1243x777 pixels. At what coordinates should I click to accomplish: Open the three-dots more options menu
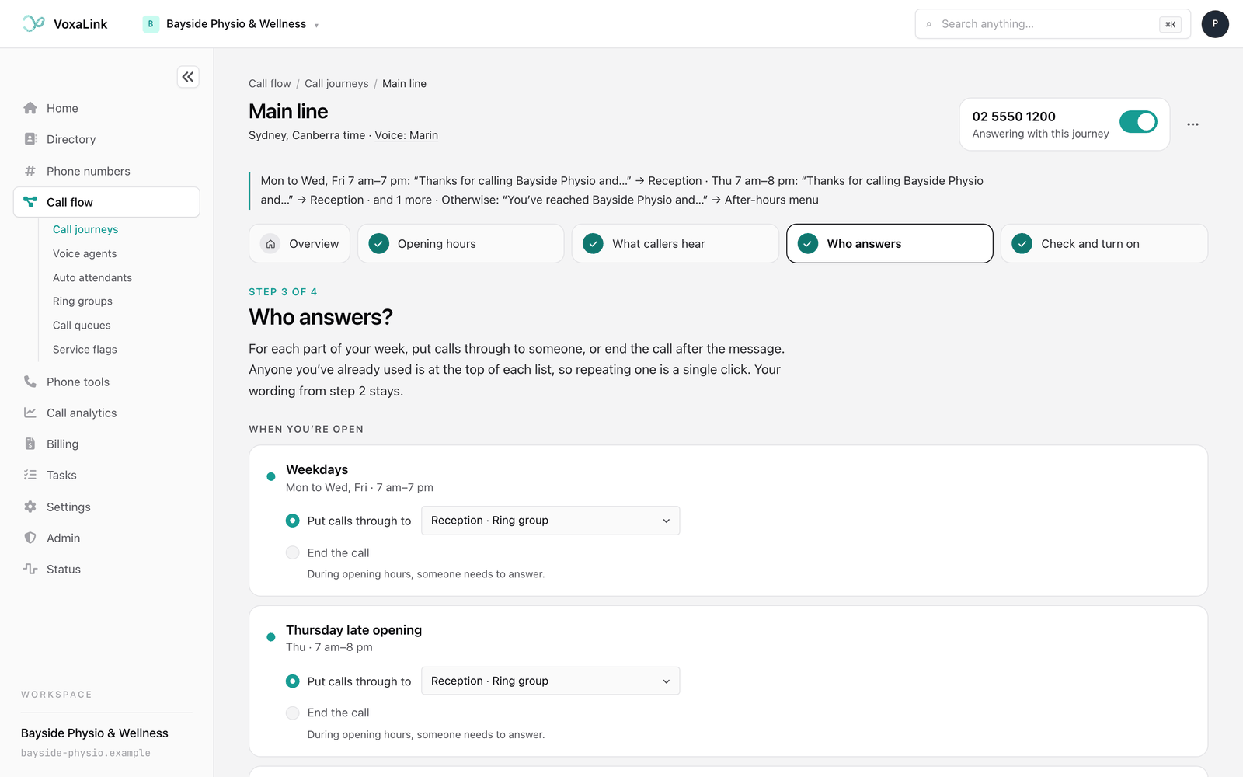(x=1193, y=124)
